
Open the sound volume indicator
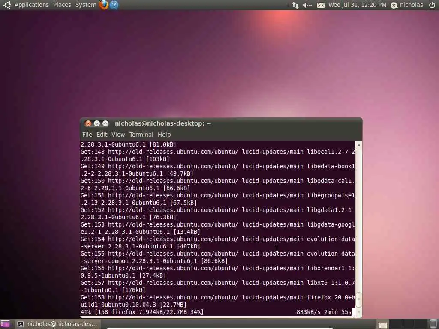[307, 5]
